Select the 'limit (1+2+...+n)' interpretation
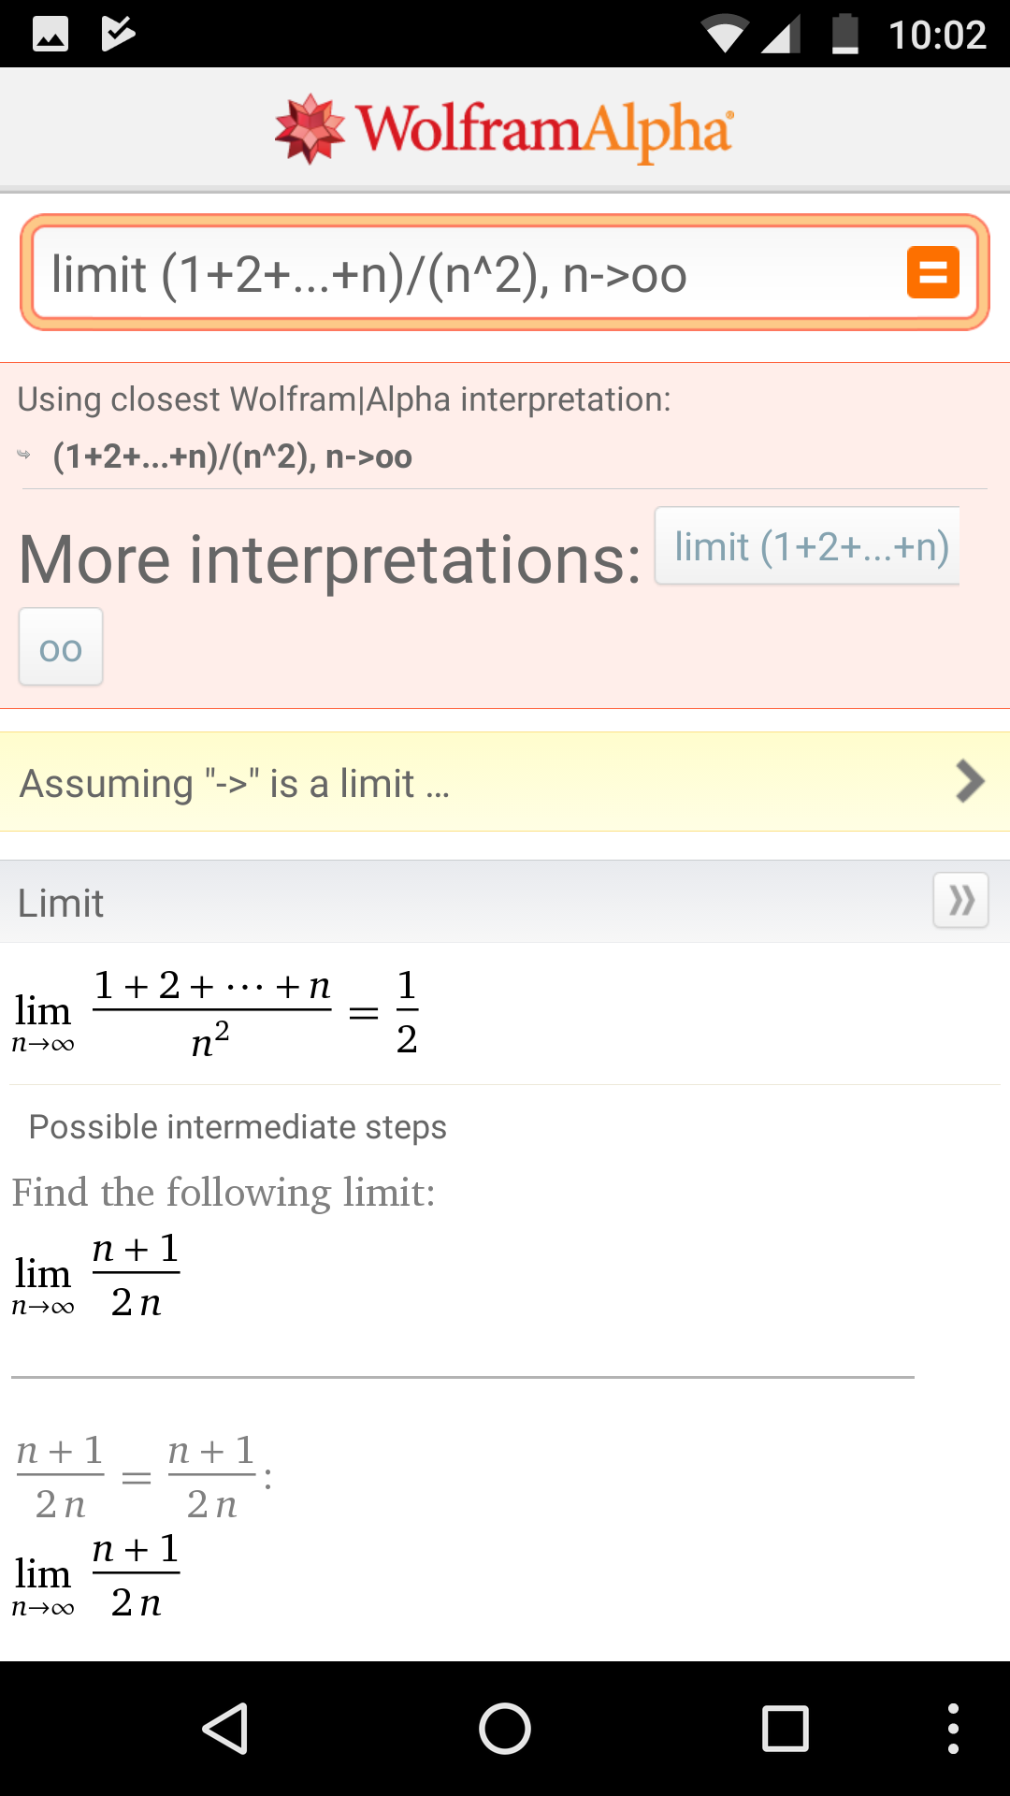Image resolution: width=1010 pixels, height=1796 pixels. [810, 546]
